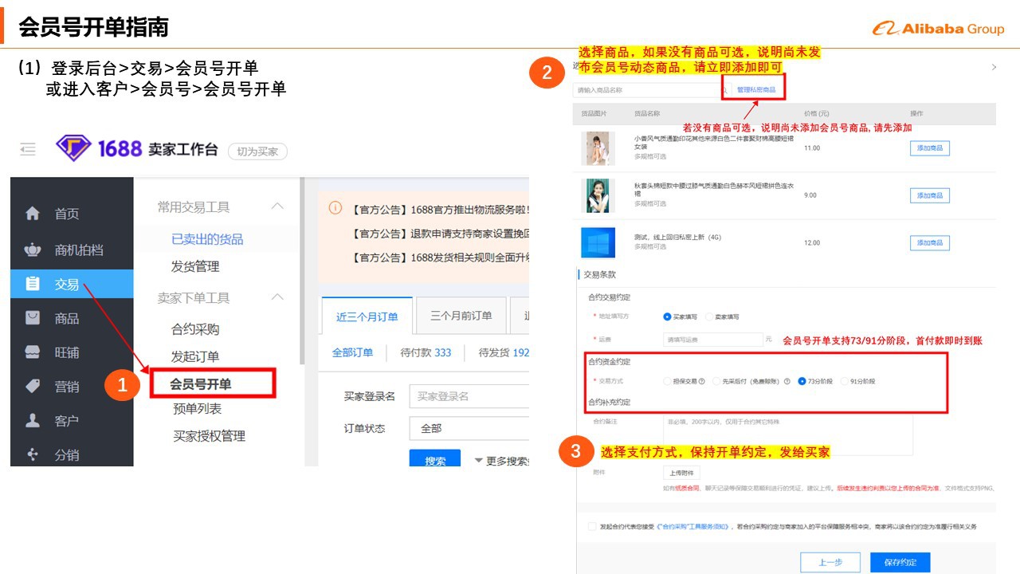The height and width of the screenshot is (574, 1020).
Task: Select 交易 clipboard icon in sidebar
Action: click(x=33, y=284)
